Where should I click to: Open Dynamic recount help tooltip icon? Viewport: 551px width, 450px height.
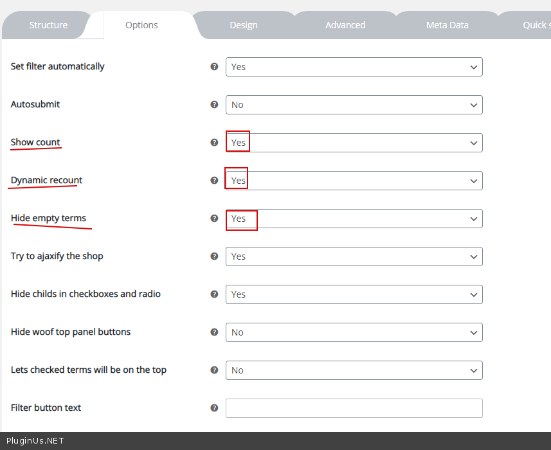(214, 180)
